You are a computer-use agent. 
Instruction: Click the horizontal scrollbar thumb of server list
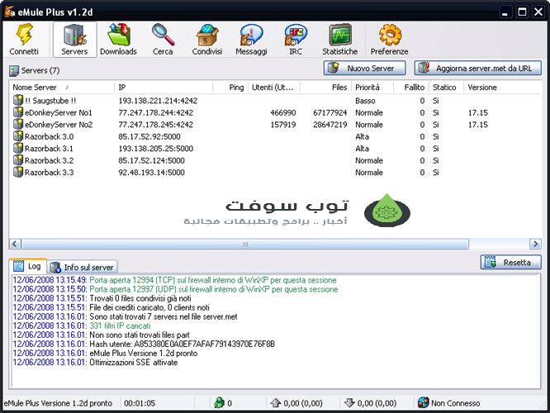pos(244,244)
